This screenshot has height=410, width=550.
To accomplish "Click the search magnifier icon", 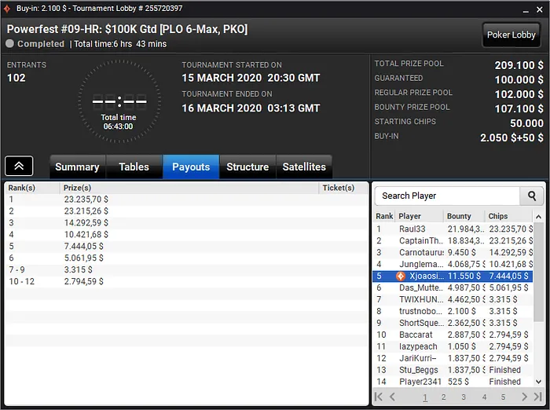I will coord(531,196).
